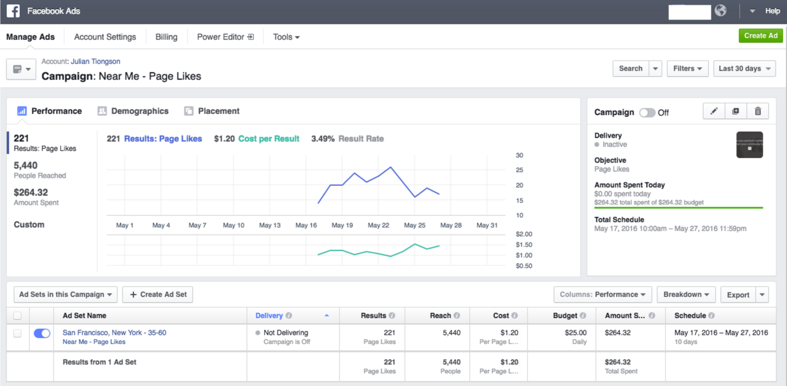Click the Demographics people icon
Viewport: 787px width, 386px height.
[102, 111]
